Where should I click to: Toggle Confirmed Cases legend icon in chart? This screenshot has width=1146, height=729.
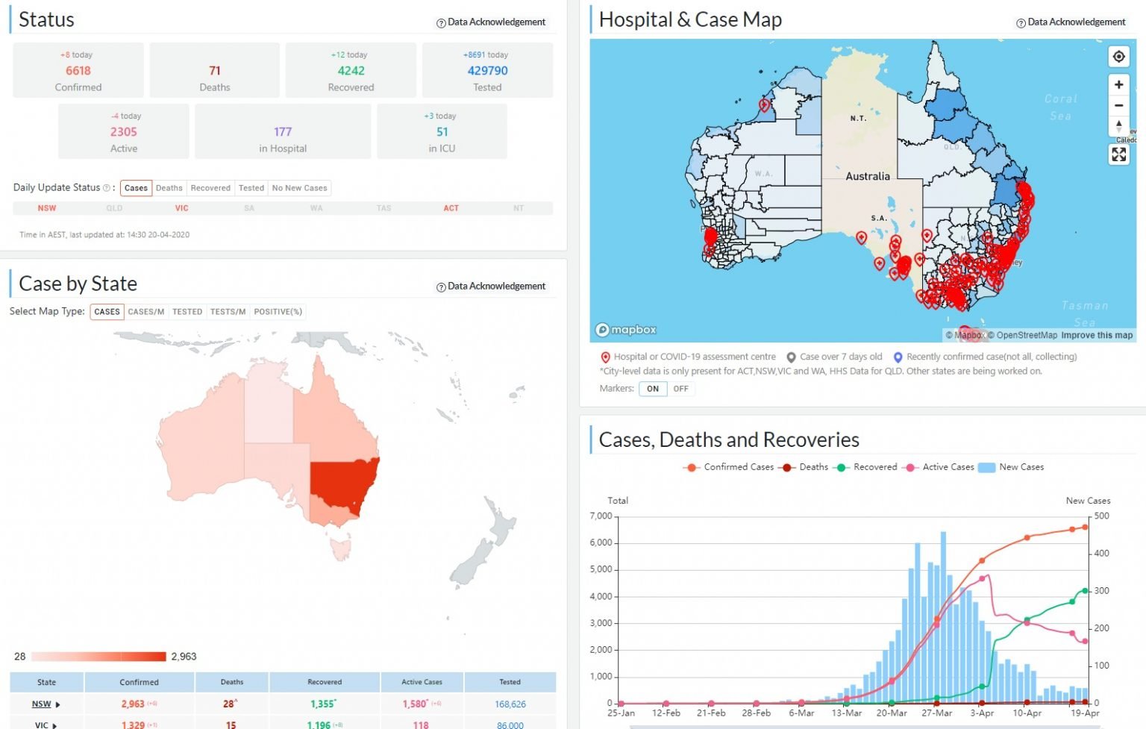(691, 467)
